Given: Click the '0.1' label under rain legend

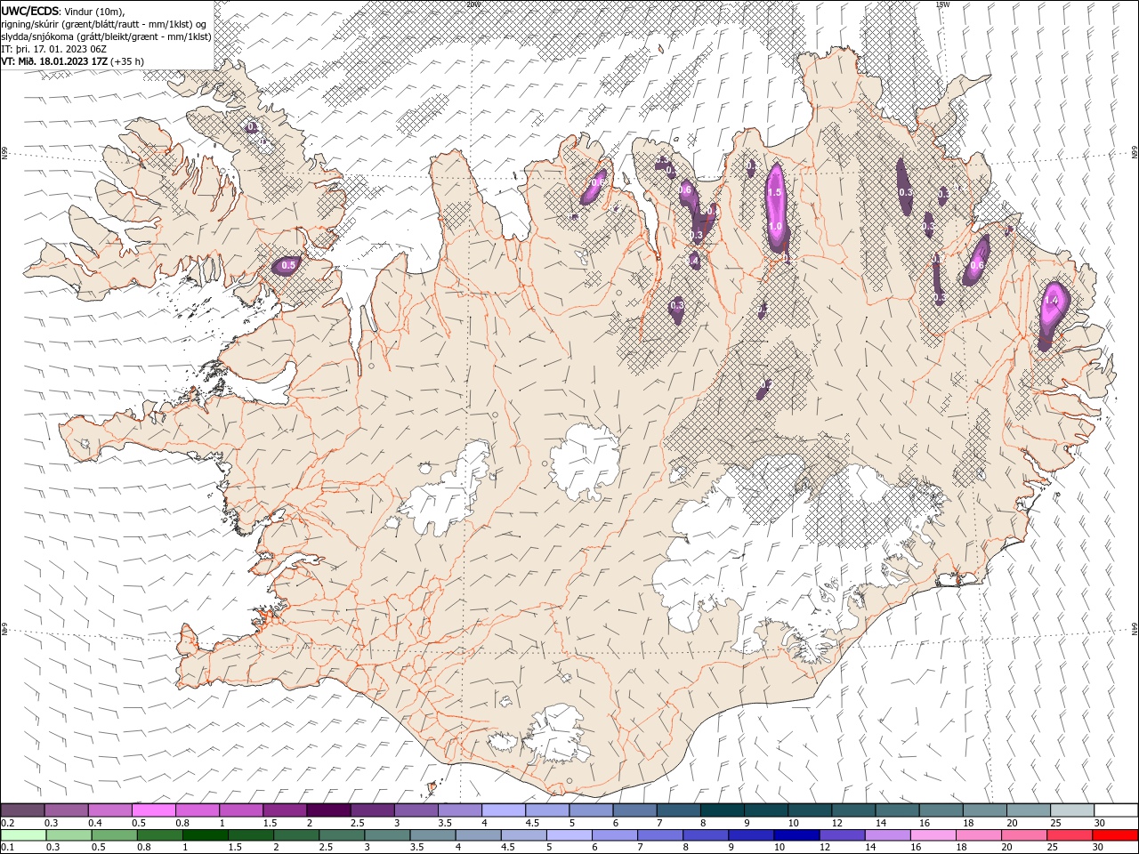Looking at the screenshot, I should pyautogui.click(x=7, y=848).
